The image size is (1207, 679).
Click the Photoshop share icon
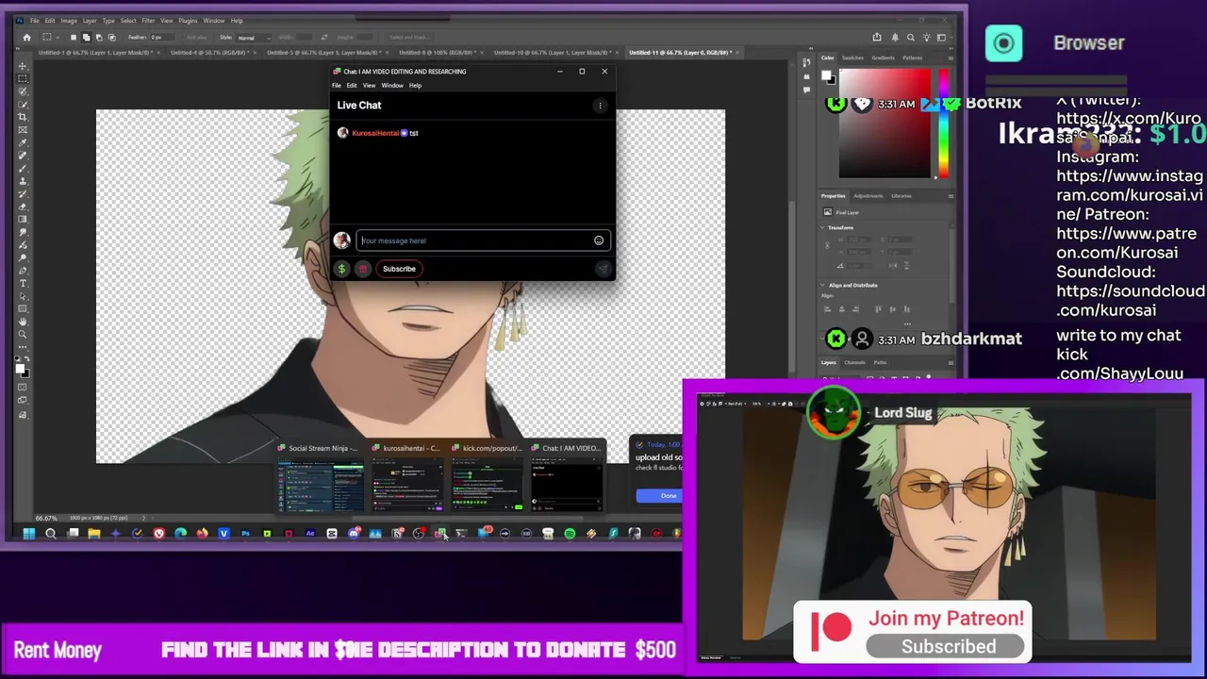(x=877, y=37)
